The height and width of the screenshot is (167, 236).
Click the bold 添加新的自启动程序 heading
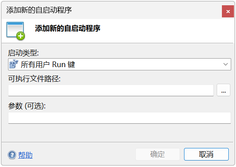(68, 28)
